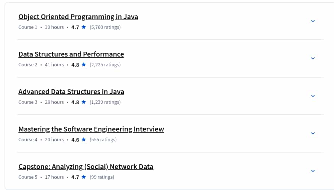Click the star icon beside the 4.6 rating

pyautogui.click(x=84, y=139)
